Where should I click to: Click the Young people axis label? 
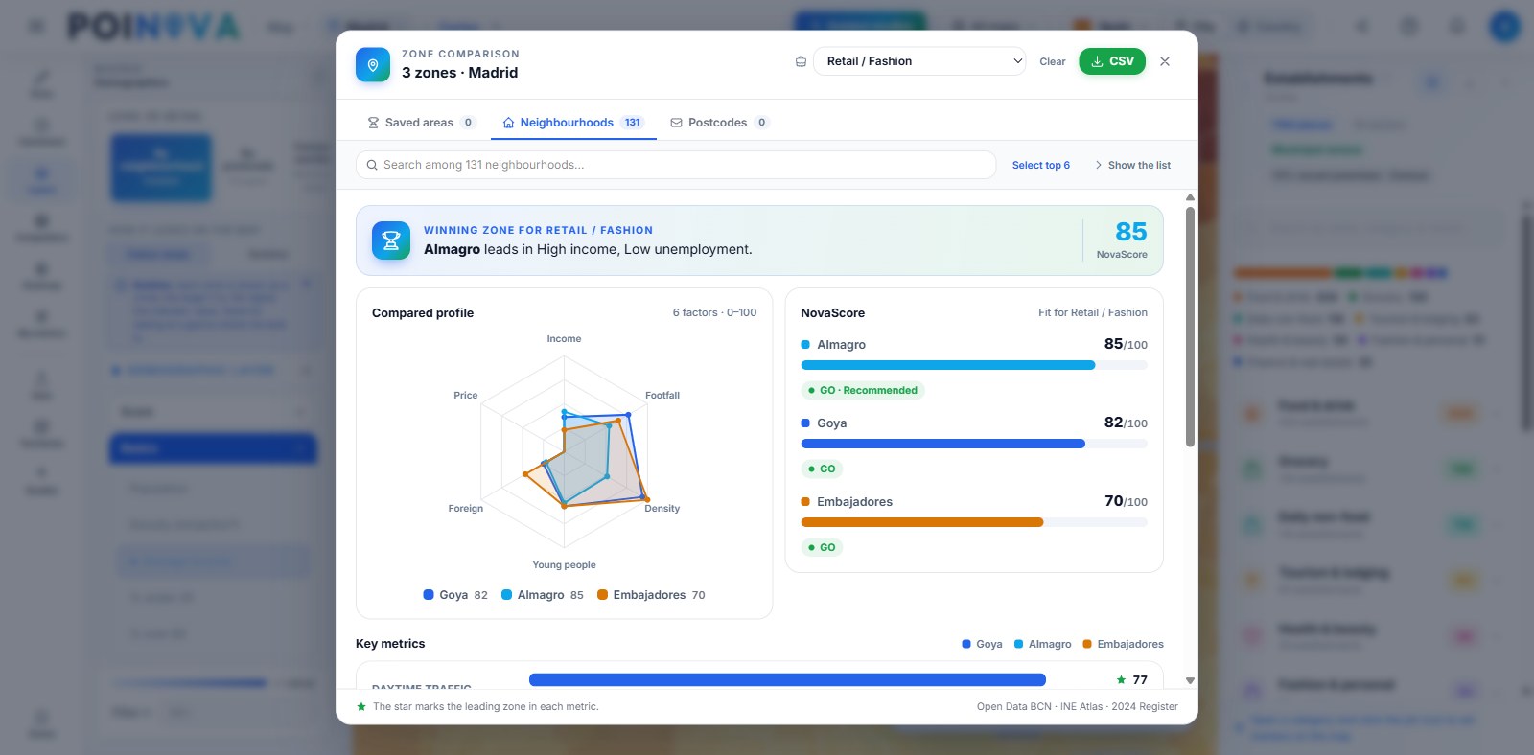[x=564, y=565]
